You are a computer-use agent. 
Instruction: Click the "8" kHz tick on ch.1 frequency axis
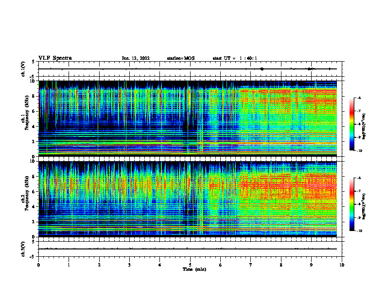click(x=34, y=96)
